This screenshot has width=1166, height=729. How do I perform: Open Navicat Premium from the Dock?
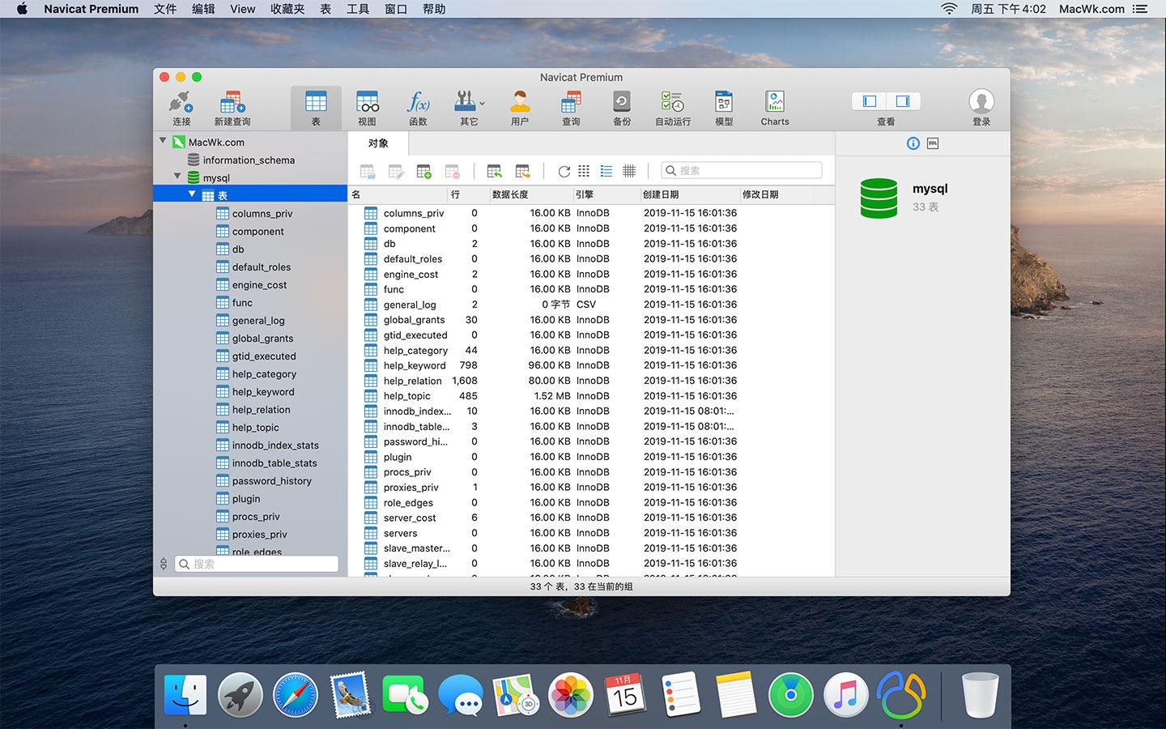pos(901,695)
